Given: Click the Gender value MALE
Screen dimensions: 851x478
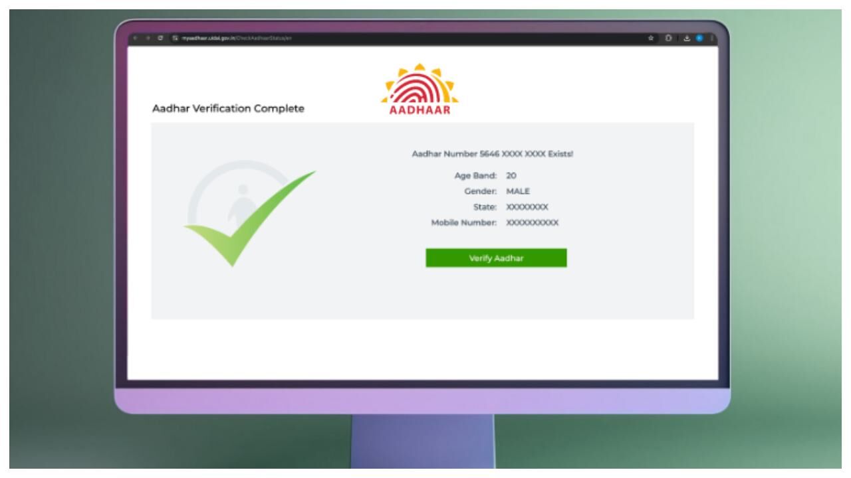Looking at the screenshot, I should [x=519, y=191].
